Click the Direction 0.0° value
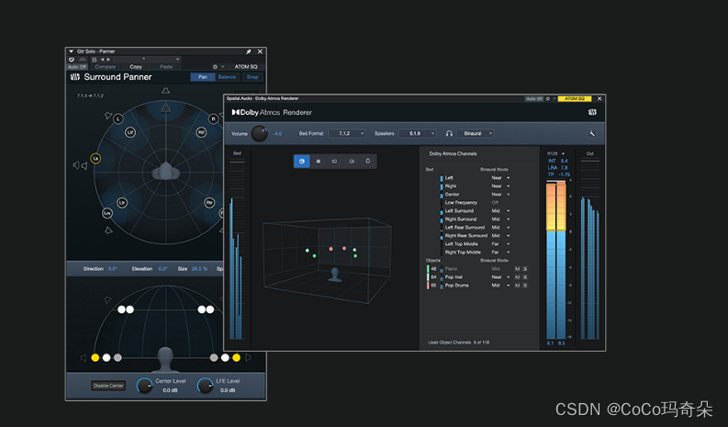 pos(112,269)
